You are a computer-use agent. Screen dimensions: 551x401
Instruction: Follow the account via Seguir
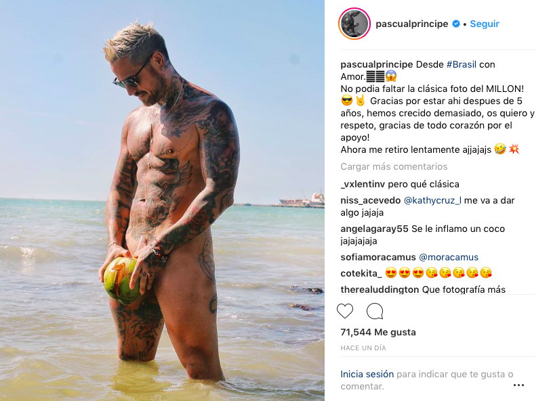click(x=485, y=24)
